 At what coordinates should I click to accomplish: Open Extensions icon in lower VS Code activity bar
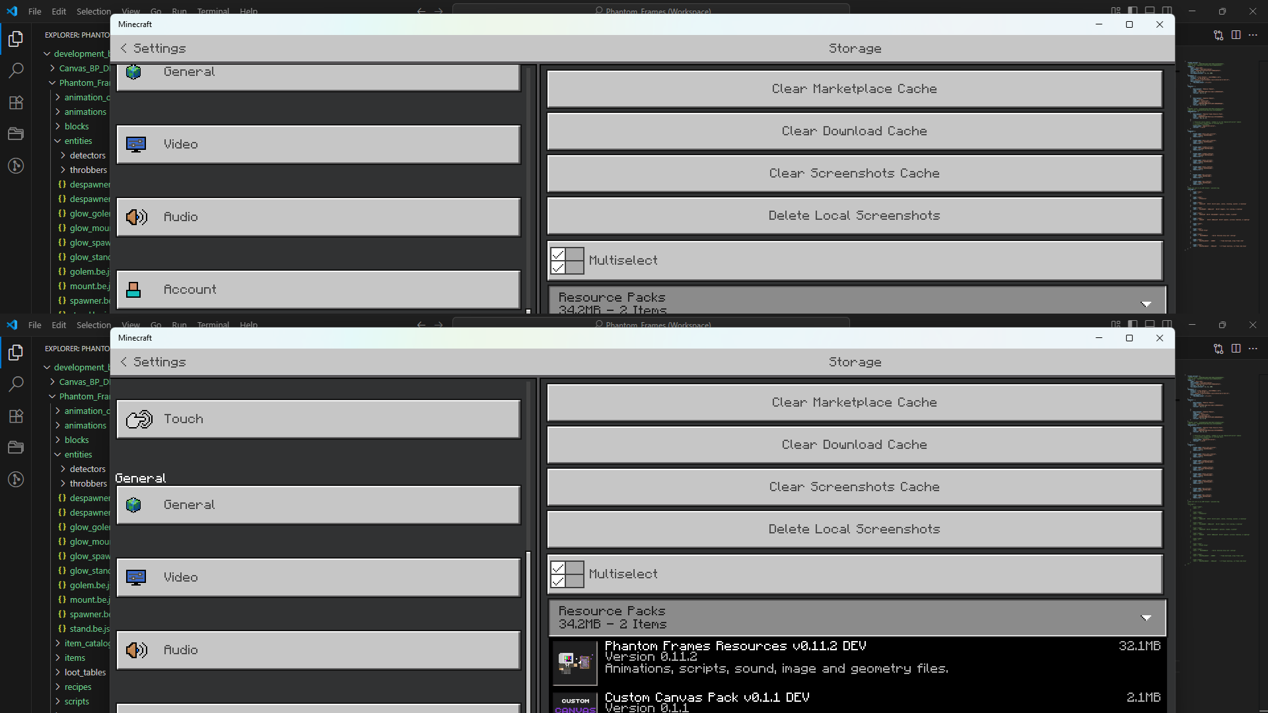coord(16,416)
